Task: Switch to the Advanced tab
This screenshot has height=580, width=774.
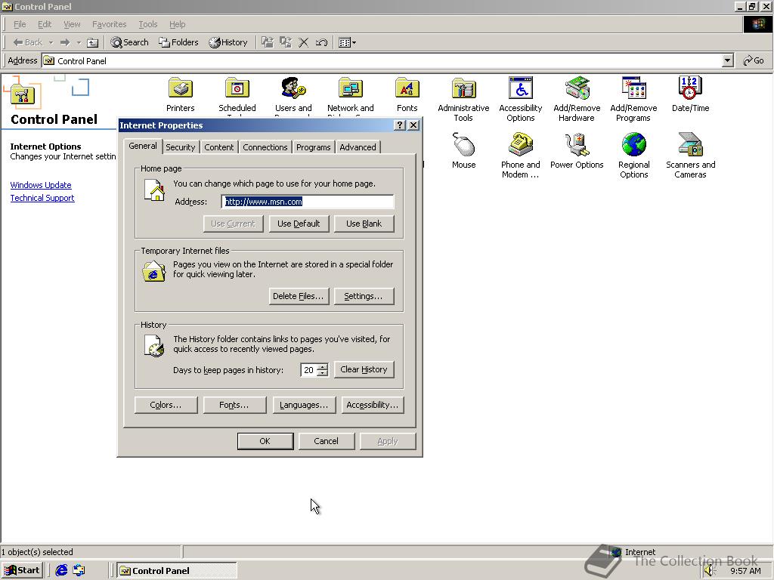Action: pos(358,147)
